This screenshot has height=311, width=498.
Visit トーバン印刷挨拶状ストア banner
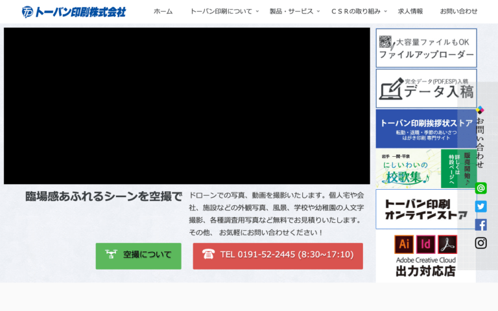426,129
